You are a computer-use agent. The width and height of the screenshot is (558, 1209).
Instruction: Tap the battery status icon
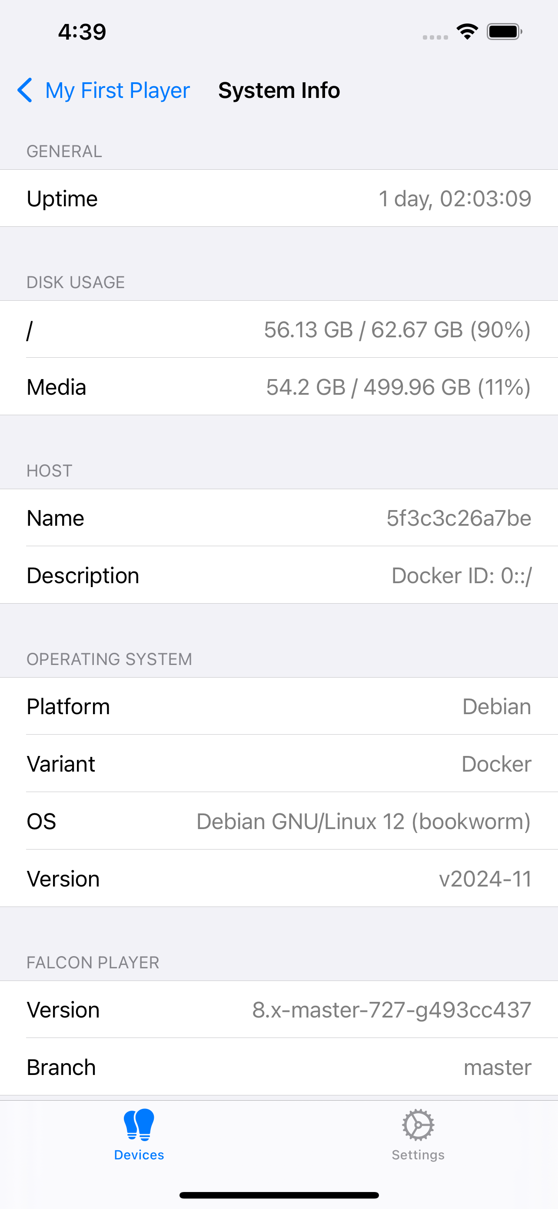(504, 32)
